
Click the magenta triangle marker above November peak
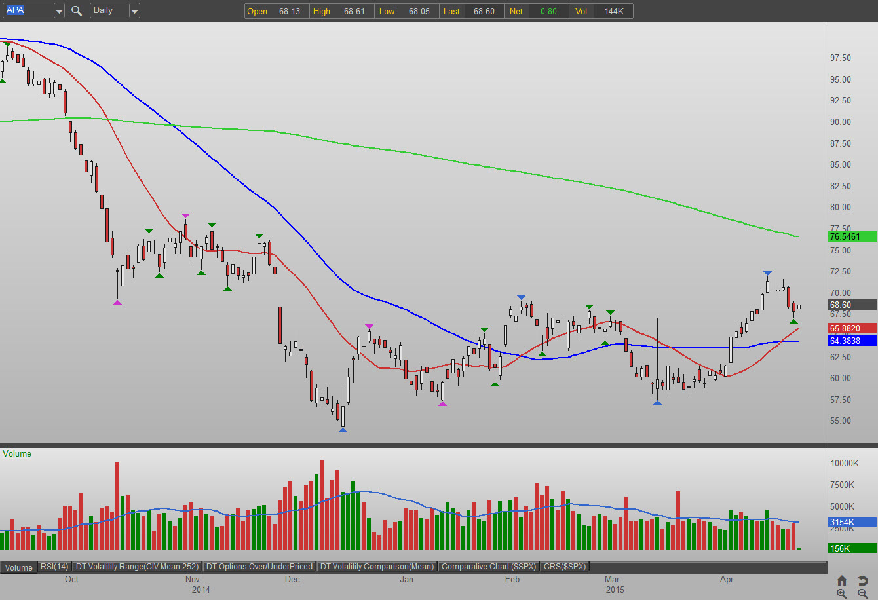[185, 216]
